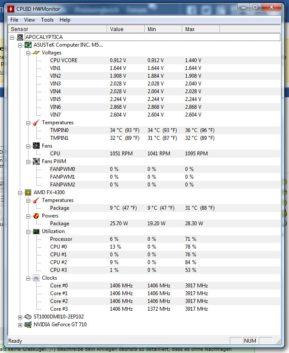
Task: Click the Fans section fan icon
Action: click(36, 146)
